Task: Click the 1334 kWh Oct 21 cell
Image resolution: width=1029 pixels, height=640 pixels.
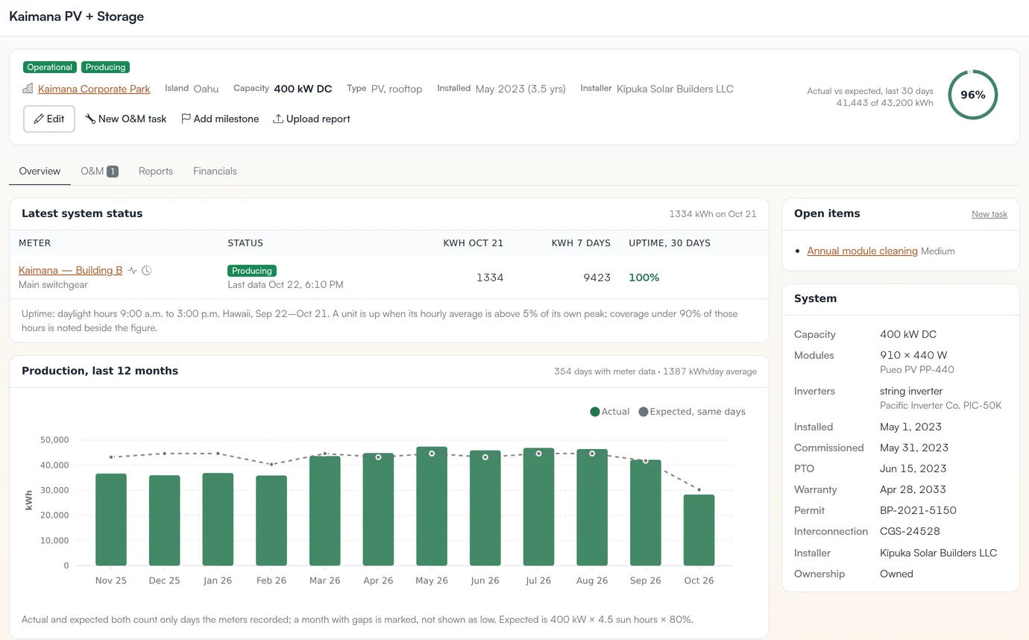Action: tap(490, 277)
